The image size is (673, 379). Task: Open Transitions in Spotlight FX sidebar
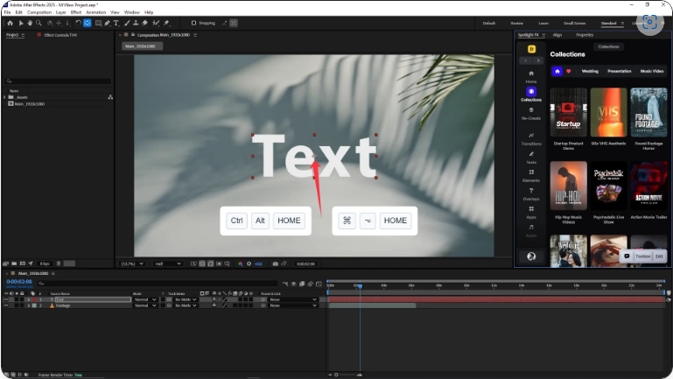tap(531, 138)
